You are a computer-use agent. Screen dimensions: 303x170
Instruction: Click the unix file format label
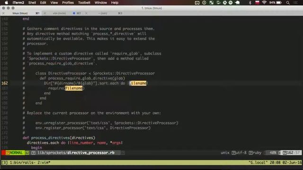(x=225, y=153)
